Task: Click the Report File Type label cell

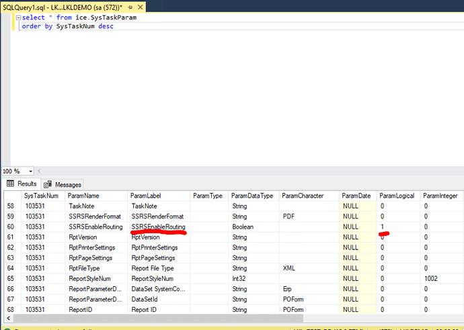Action: point(159,268)
